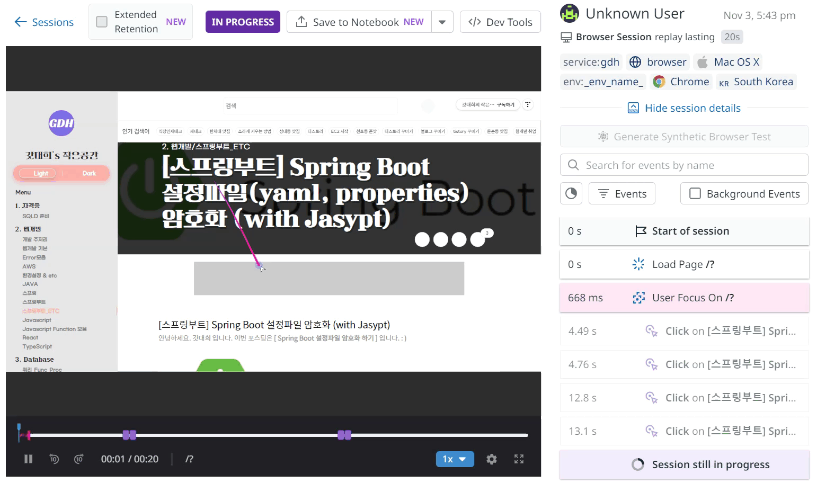
Task: Click the apps grid icon in replay header
Action: 528,104
